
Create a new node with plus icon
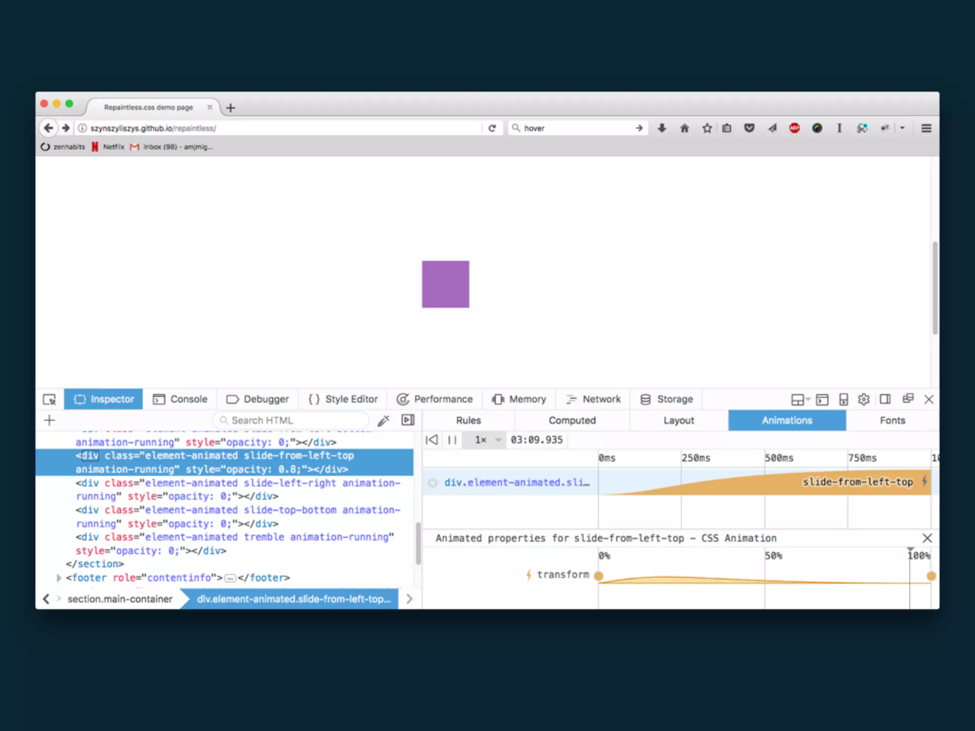coord(50,420)
